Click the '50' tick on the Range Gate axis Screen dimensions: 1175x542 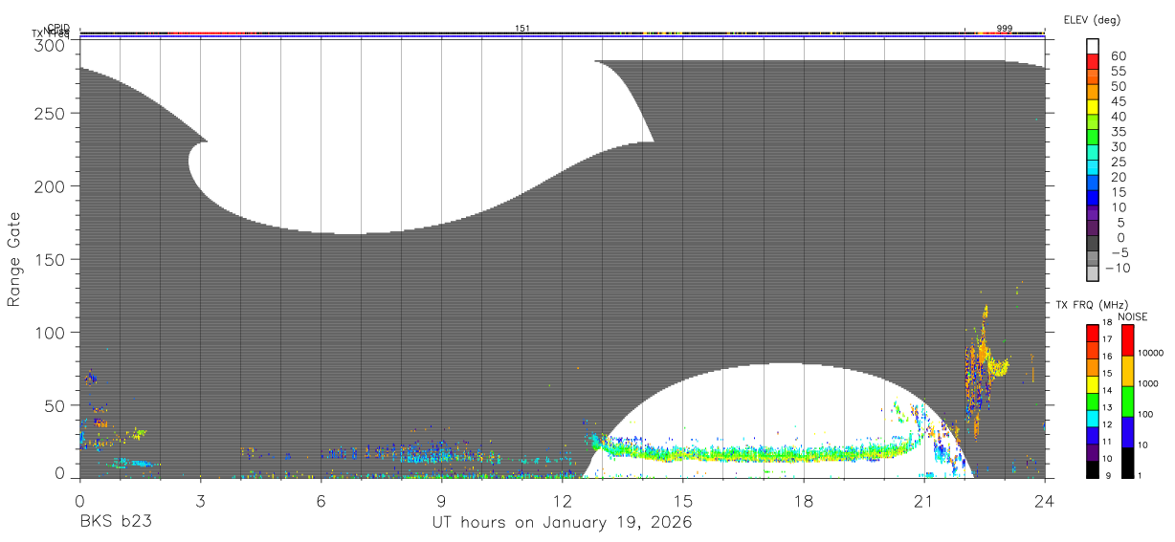pos(55,405)
